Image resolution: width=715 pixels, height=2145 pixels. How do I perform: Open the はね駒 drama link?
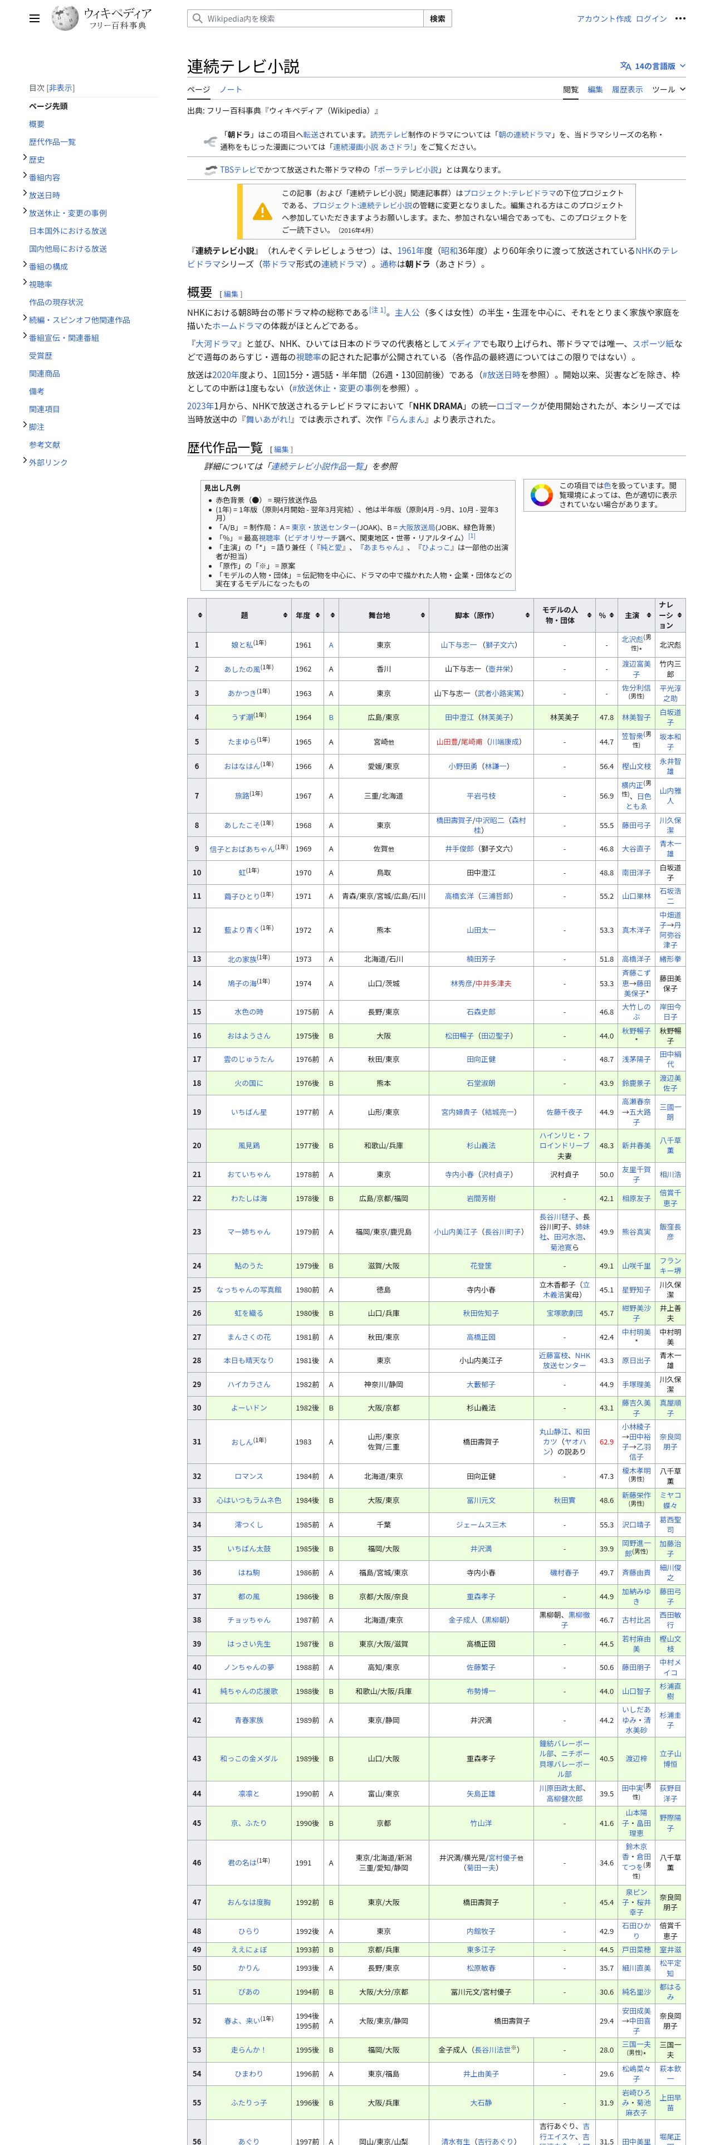(248, 1573)
